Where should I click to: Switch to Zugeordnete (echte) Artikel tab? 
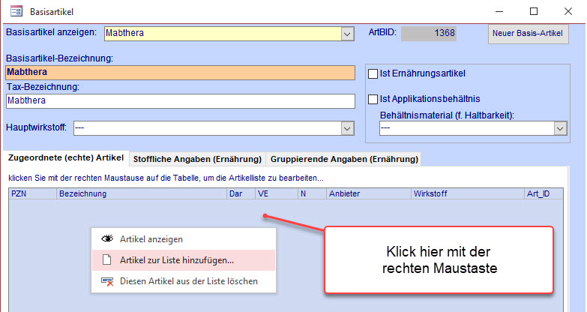coord(66,157)
